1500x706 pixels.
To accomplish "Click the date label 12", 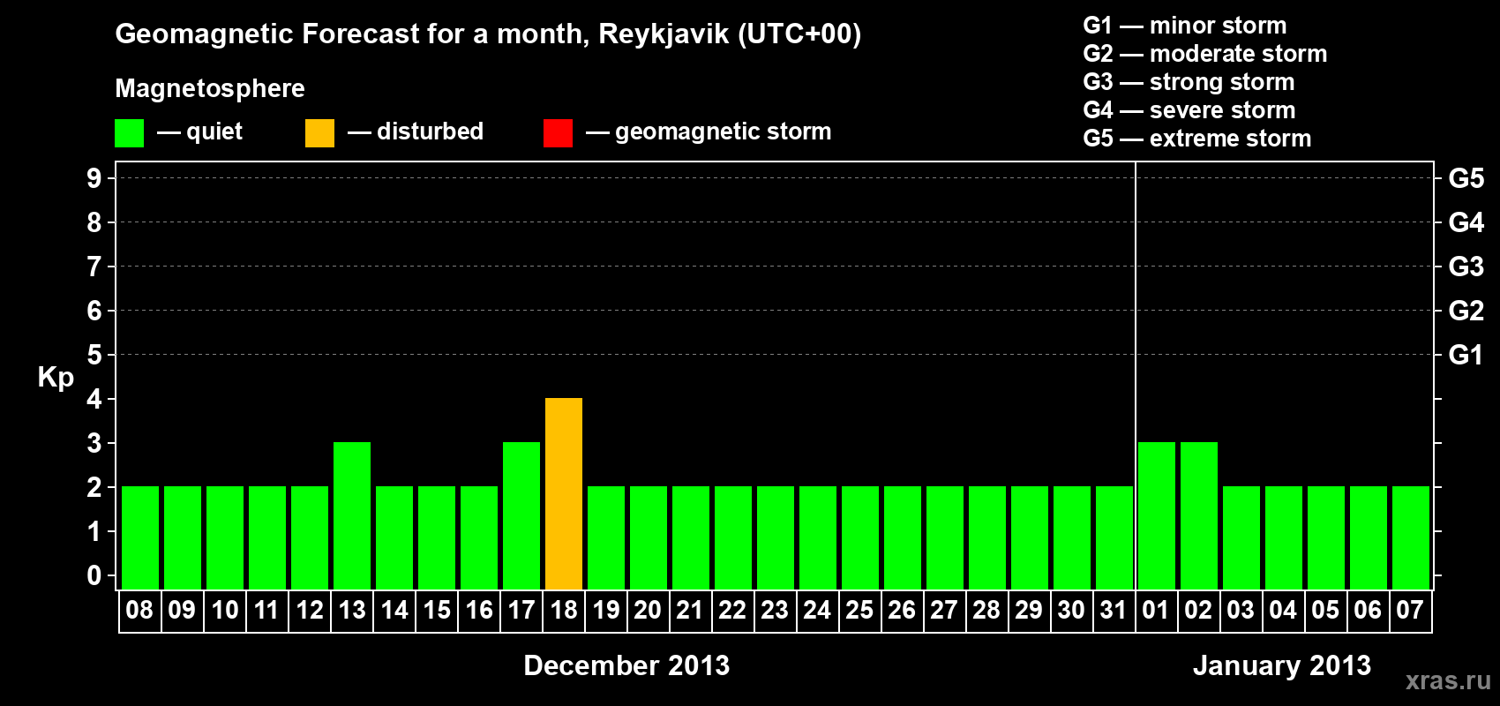I will (309, 610).
